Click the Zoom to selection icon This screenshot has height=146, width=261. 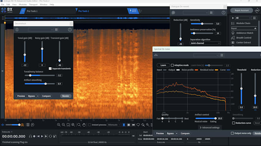[68, 124]
